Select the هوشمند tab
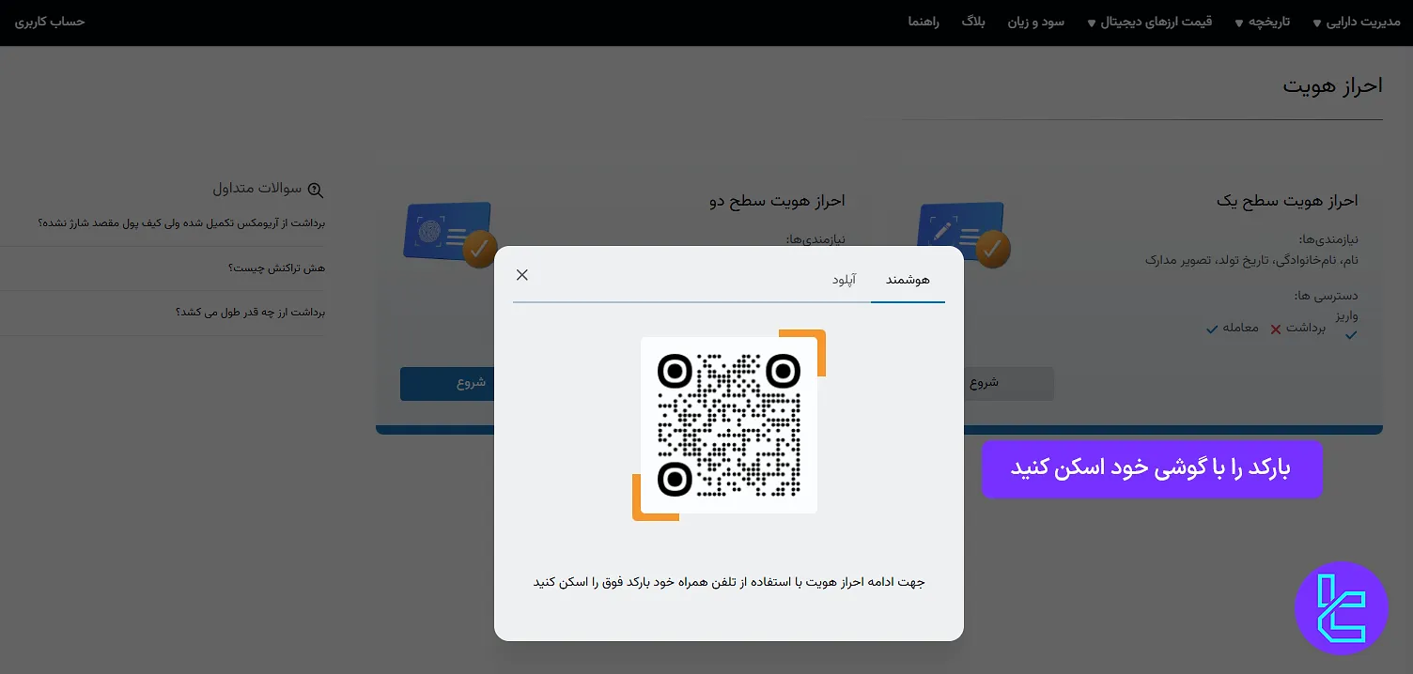The height and width of the screenshot is (674, 1413). point(908,279)
